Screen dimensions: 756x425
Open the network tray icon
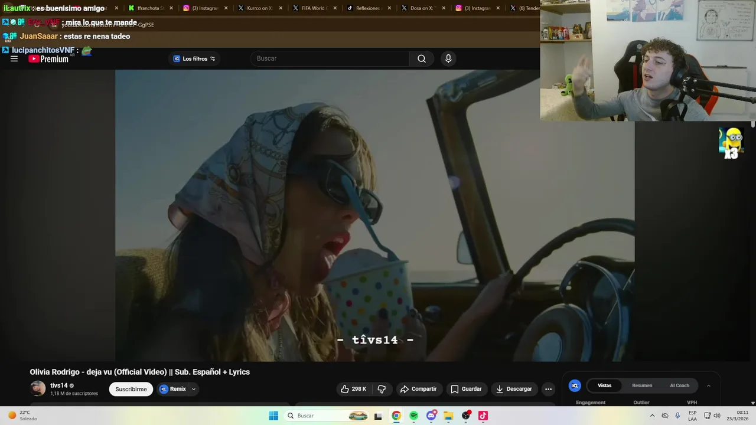click(x=708, y=416)
